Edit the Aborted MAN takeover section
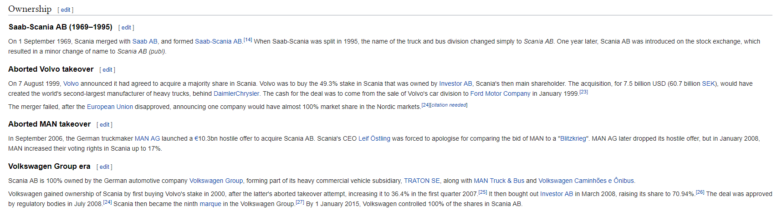This screenshot has width=777, height=216. point(105,125)
